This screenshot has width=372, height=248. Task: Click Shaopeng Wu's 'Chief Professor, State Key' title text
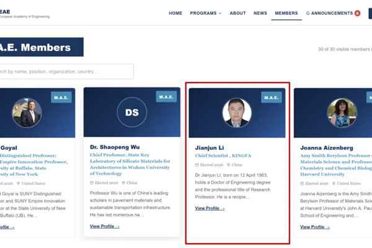[x=130, y=164]
